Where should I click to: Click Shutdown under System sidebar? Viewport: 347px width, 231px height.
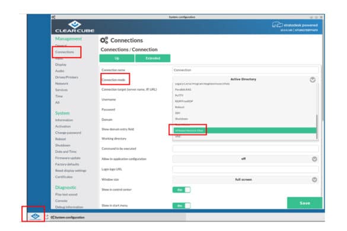(63, 145)
